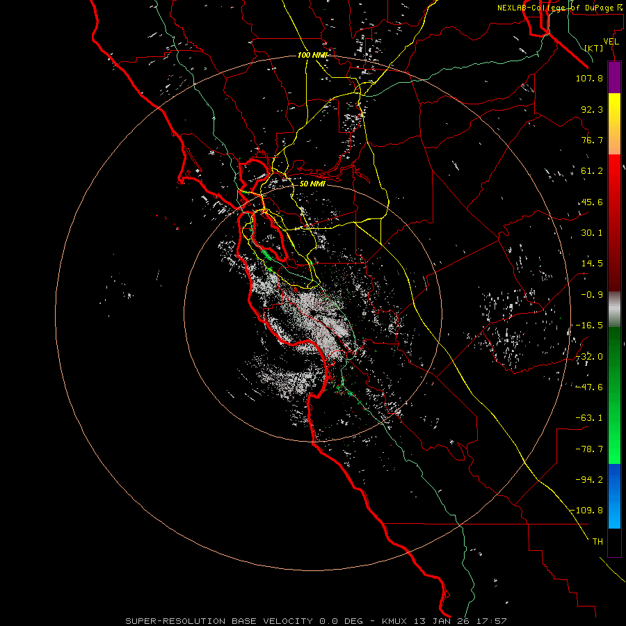Click the -78.7 velocity scale value

click(x=589, y=449)
